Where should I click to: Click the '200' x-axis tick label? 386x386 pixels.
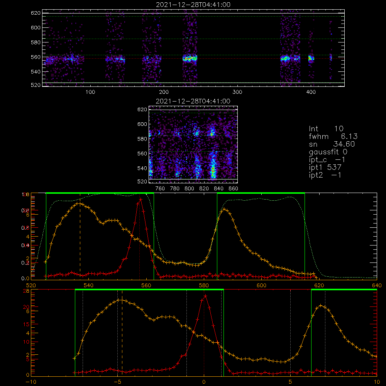[x=164, y=92]
